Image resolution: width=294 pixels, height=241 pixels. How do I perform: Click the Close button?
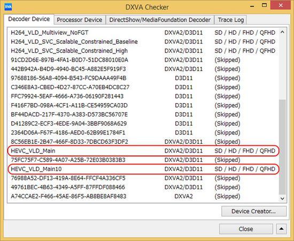coord(246,229)
